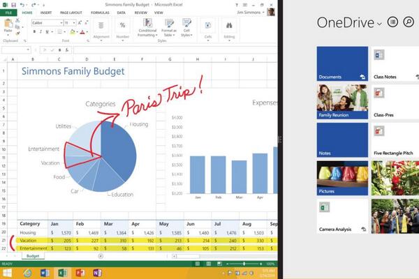Switch to the REVIEW ribbon tab
419x279 pixels.
(x=141, y=13)
